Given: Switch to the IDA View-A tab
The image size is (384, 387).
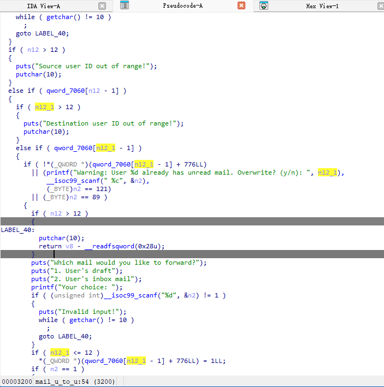Looking at the screenshot, I should tap(44, 6).
